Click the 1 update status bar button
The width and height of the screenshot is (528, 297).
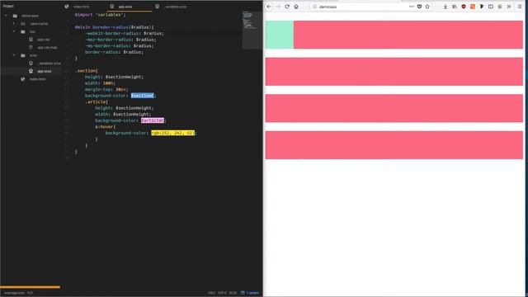250,293
